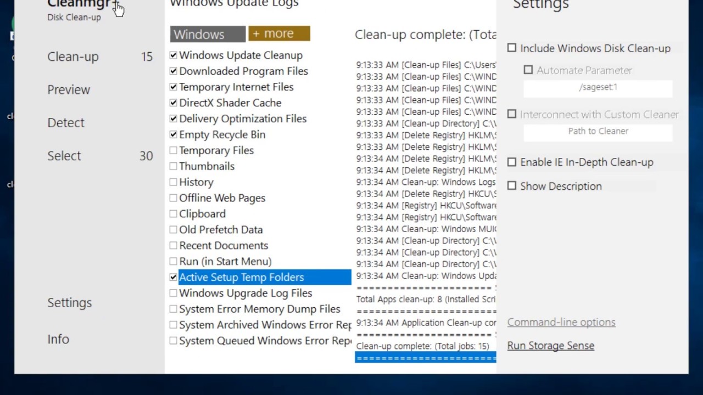Open the Select sidebar entry
This screenshot has height=395, width=703.
coord(64,156)
